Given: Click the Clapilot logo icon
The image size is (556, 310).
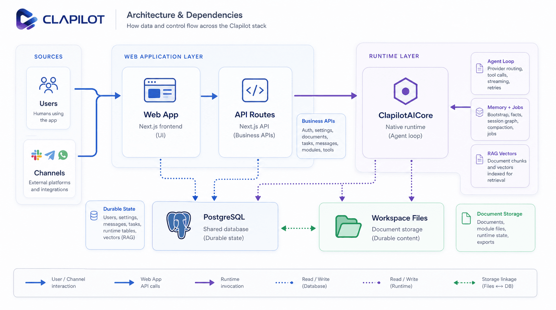Looking at the screenshot, I should (x=26, y=19).
